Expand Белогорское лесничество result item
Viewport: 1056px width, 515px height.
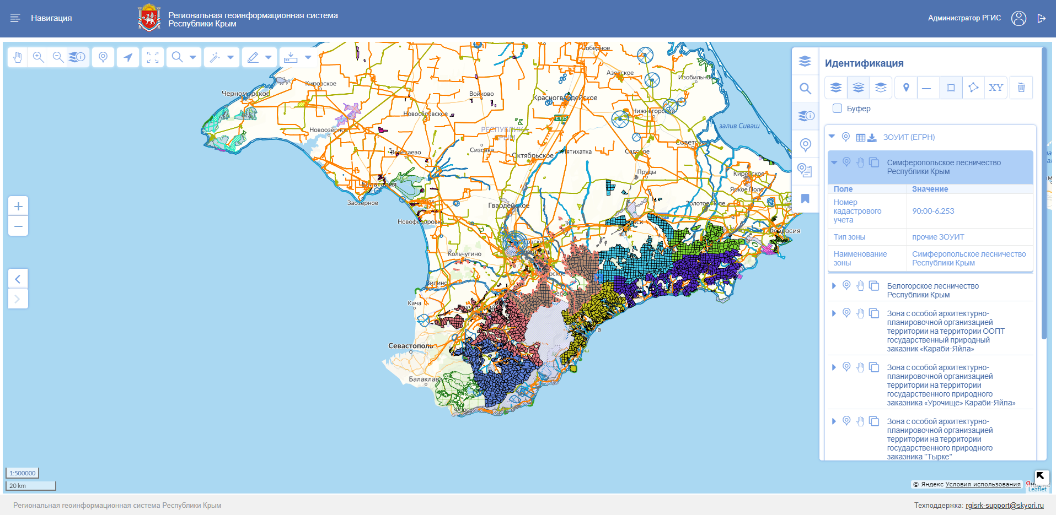coord(834,286)
